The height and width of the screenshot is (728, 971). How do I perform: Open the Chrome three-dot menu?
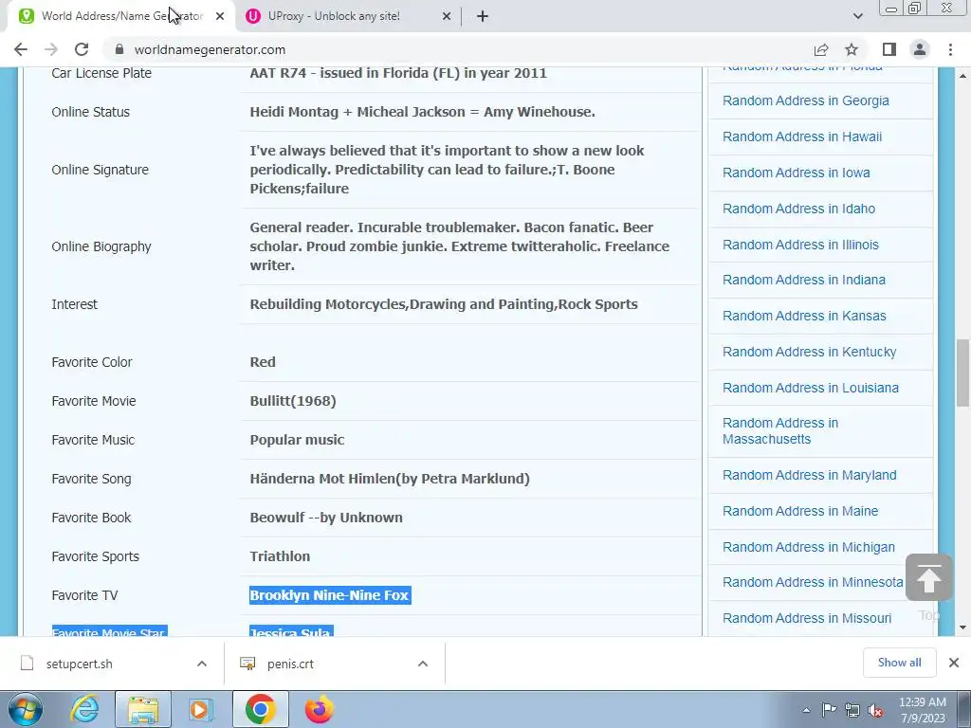tap(950, 49)
